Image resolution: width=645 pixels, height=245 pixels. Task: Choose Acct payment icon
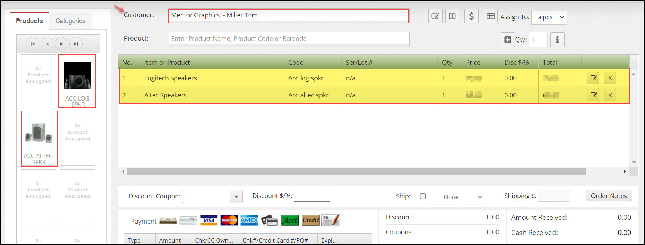[x=290, y=220]
